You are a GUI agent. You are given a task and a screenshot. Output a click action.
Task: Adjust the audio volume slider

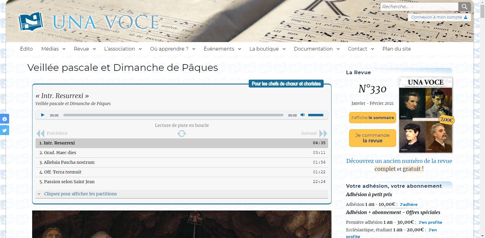coord(316,115)
